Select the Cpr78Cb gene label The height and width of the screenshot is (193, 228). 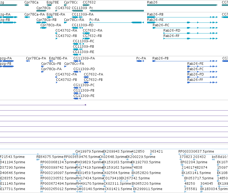[x=43, y=8]
